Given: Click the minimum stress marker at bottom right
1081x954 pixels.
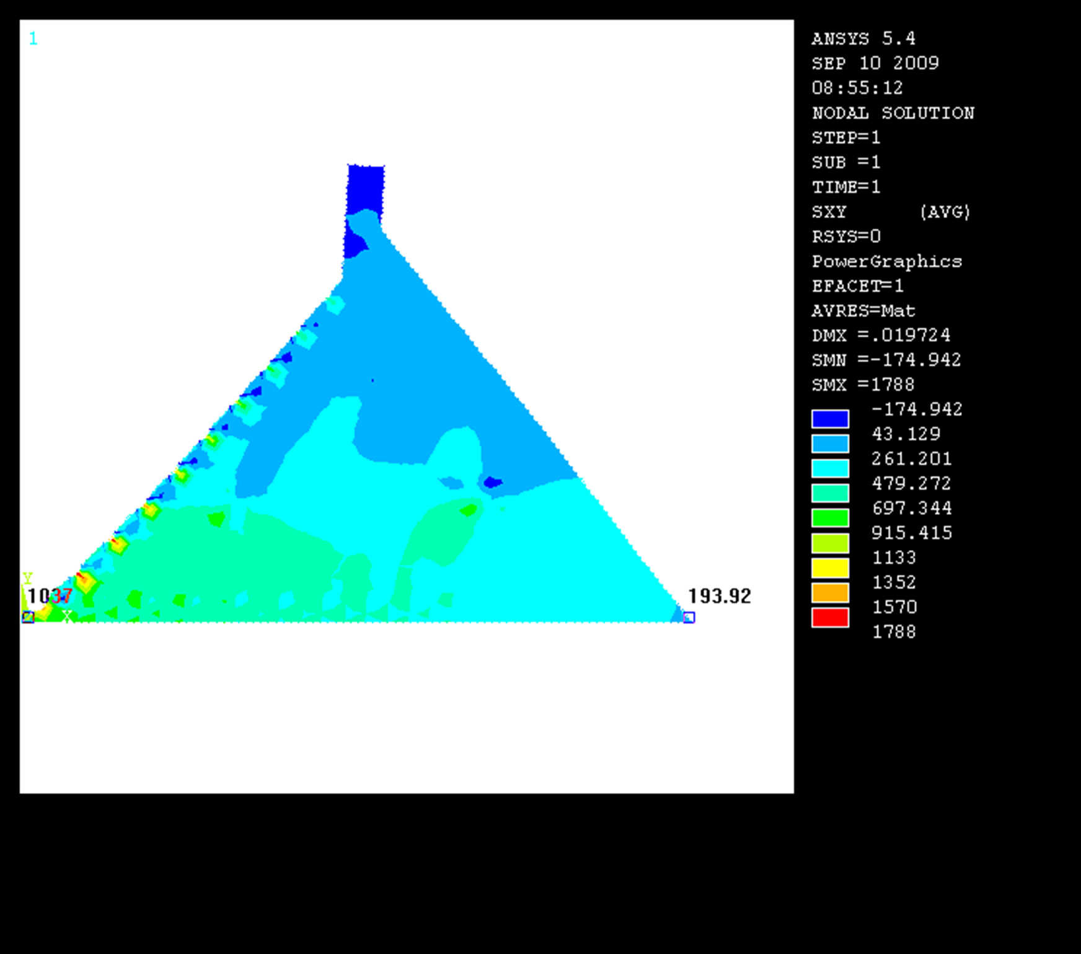Looking at the screenshot, I should [x=689, y=618].
